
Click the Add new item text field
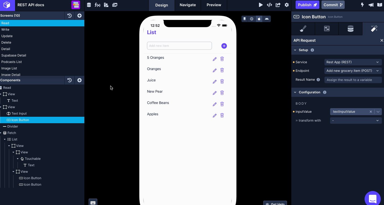click(x=179, y=46)
